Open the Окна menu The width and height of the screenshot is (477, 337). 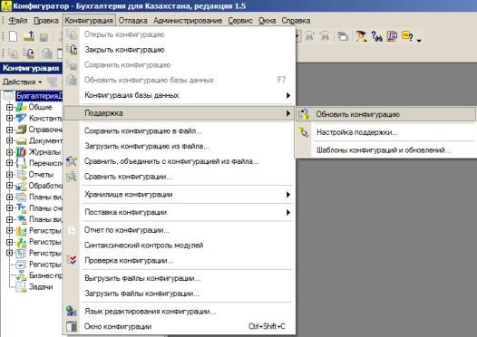pos(268,20)
